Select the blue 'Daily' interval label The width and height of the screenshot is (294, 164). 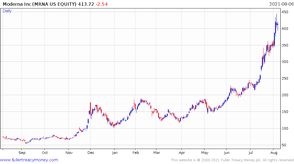coord(7,11)
